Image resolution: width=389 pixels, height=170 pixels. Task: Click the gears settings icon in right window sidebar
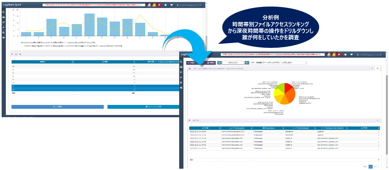(x=181, y=88)
